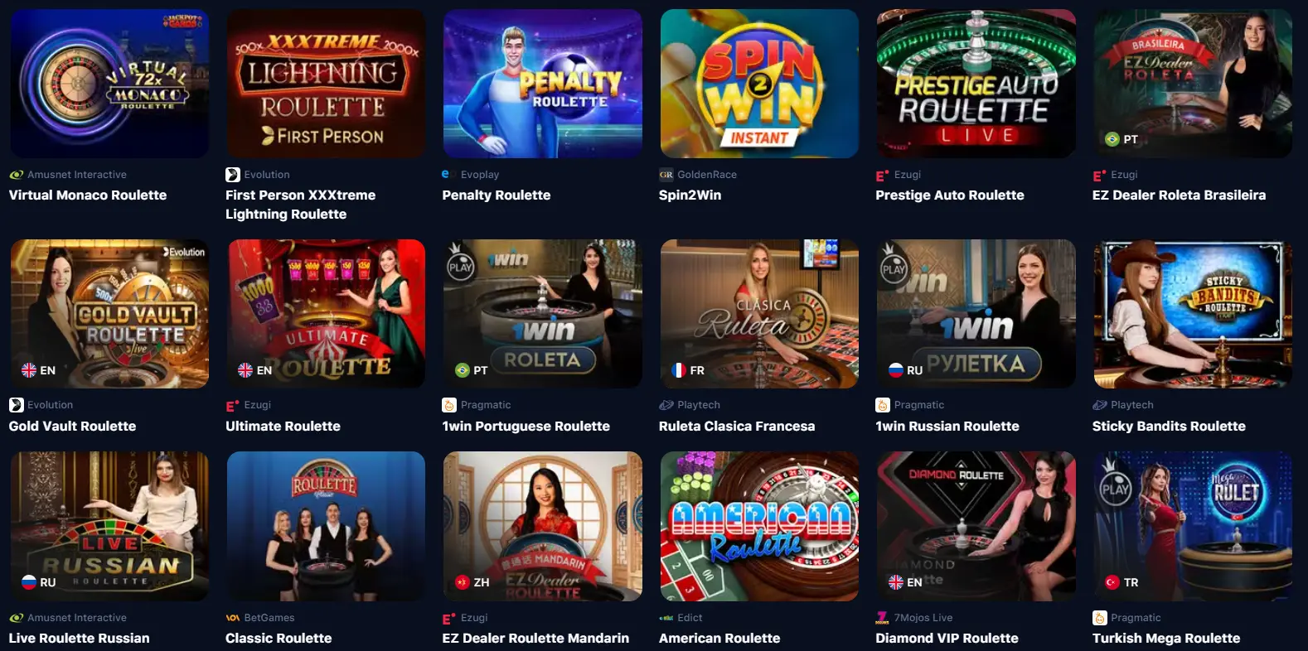Click the Diamond VIP Roulette title
Image resolution: width=1308 pixels, height=651 pixels.
pyautogui.click(x=947, y=638)
